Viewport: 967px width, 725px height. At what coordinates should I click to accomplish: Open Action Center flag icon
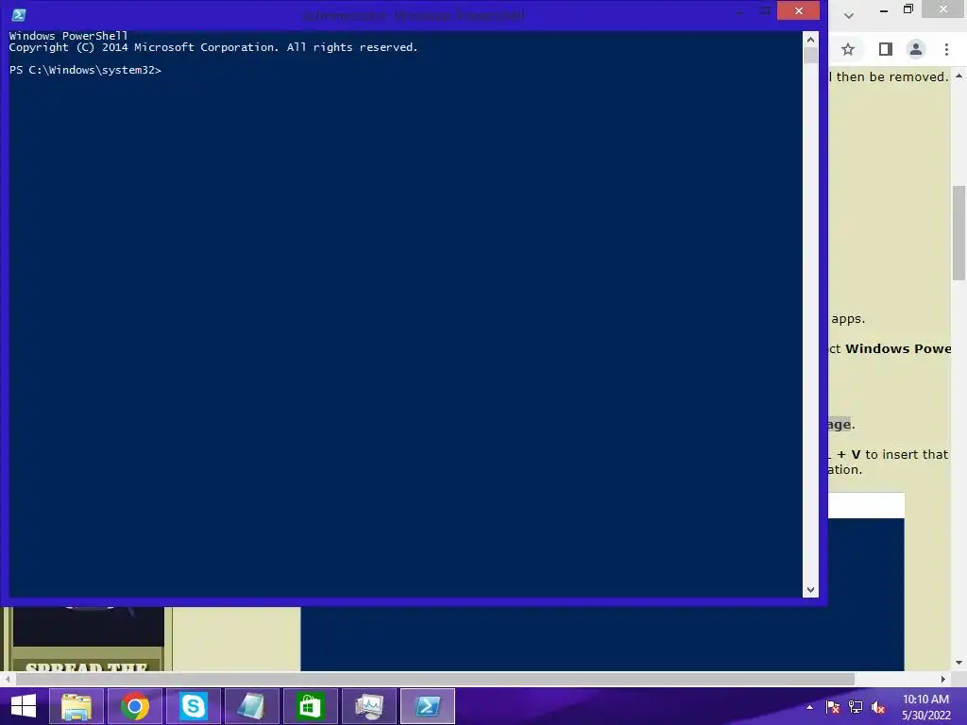point(833,707)
